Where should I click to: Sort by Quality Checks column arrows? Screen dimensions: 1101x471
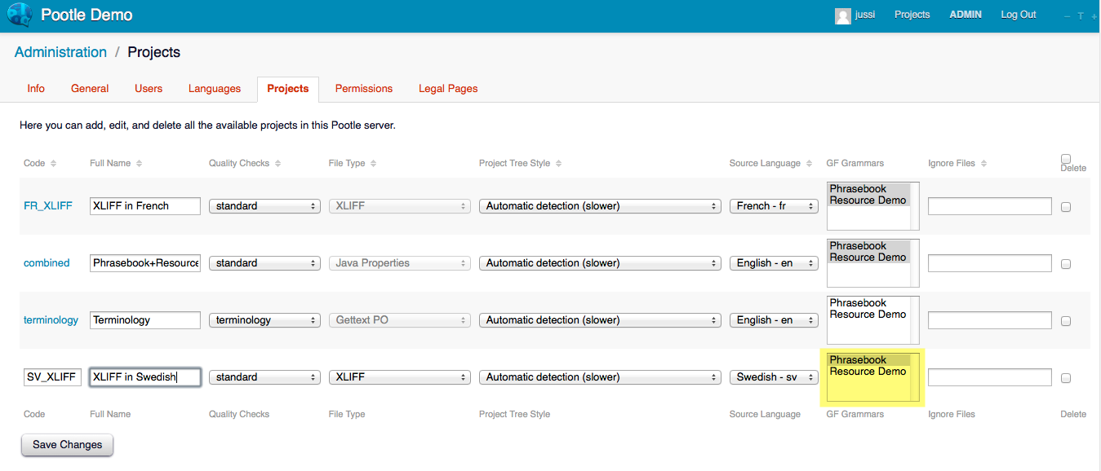coord(278,164)
